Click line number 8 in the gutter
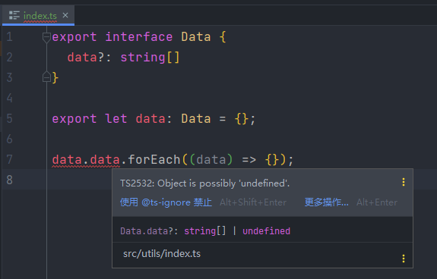 point(9,180)
